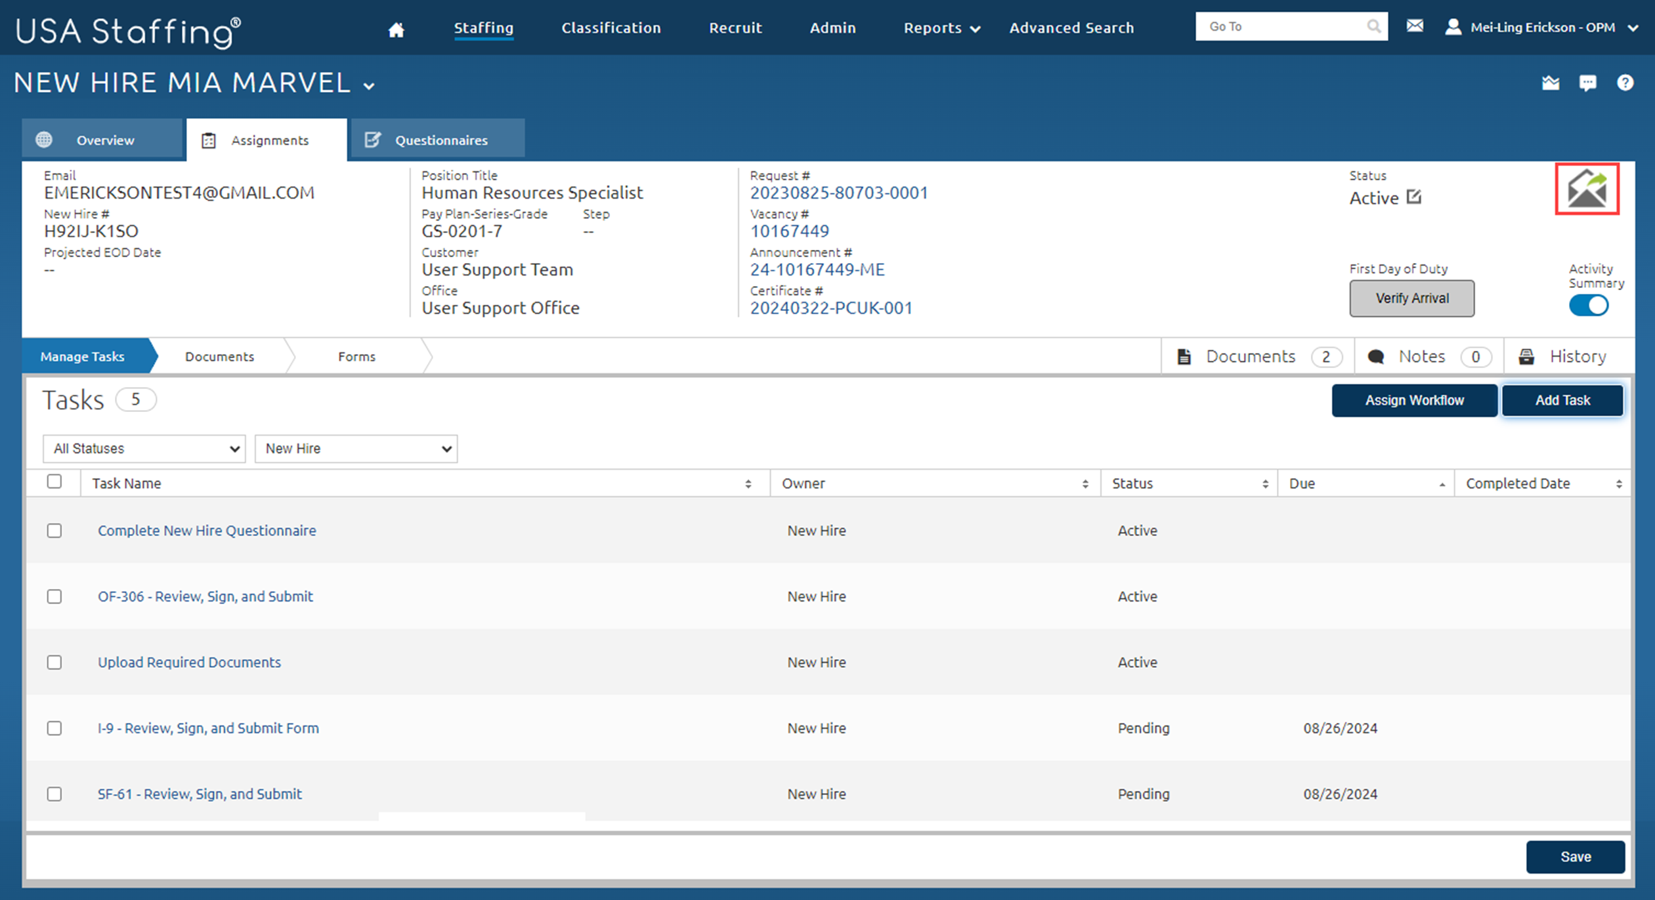Sort by Status column arrows
The image size is (1655, 900).
[x=1264, y=484]
